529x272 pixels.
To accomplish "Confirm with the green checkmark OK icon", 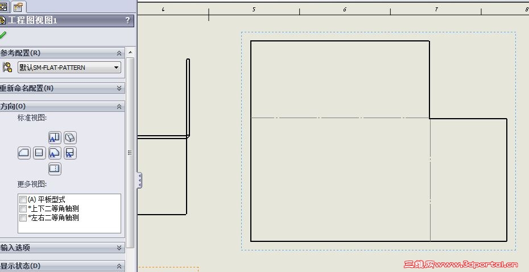I will click(3, 35).
